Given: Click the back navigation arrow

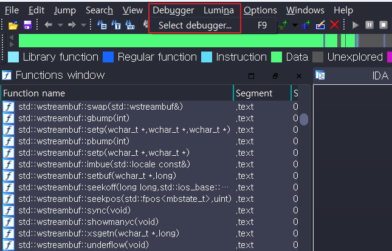Looking at the screenshot, I should [49, 25].
